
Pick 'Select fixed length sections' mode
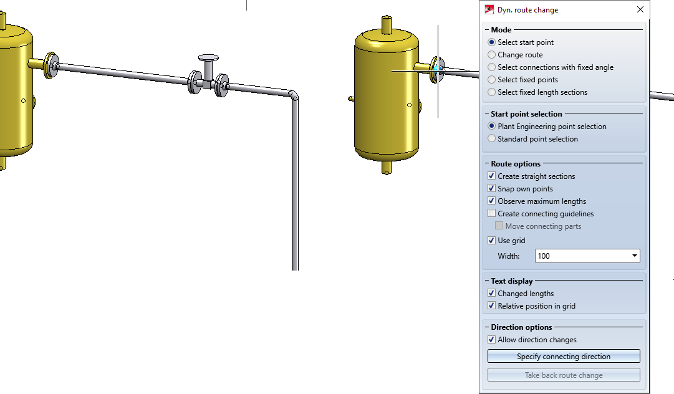[x=491, y=92]
